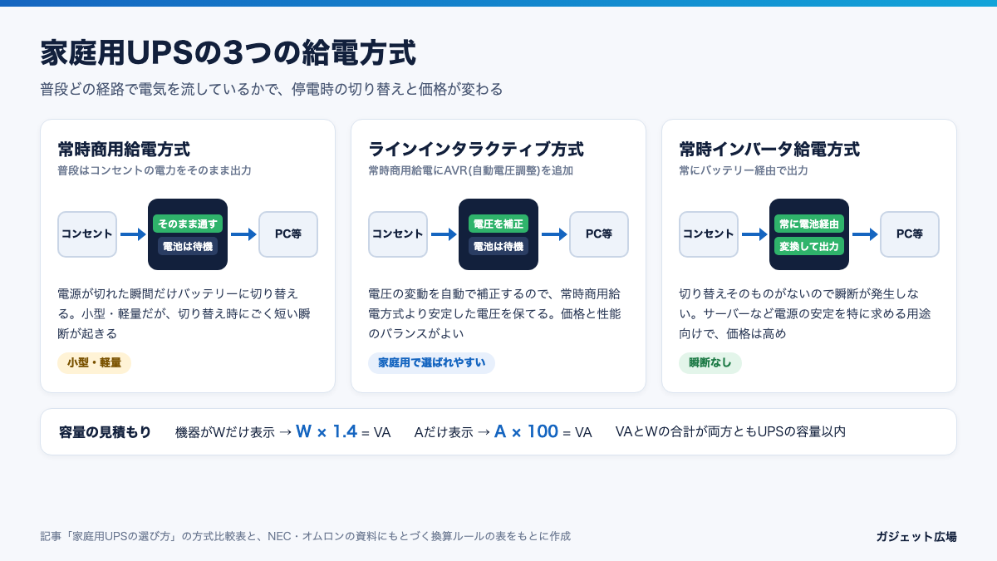This screenshot has width=997, height=561.
Task: Click 電池は待機 label under 電圧を補正
Action: pos(498,246)
